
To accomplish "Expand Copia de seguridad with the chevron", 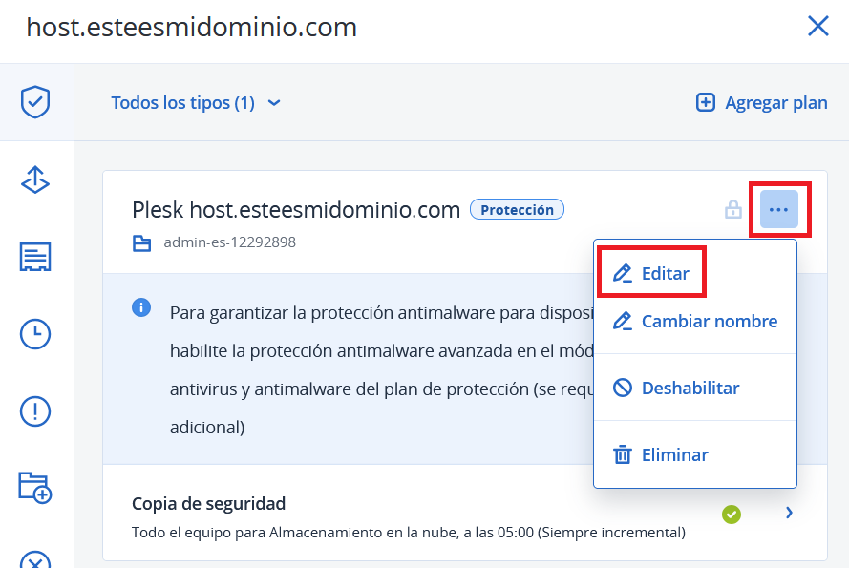I will pos(789,513).
